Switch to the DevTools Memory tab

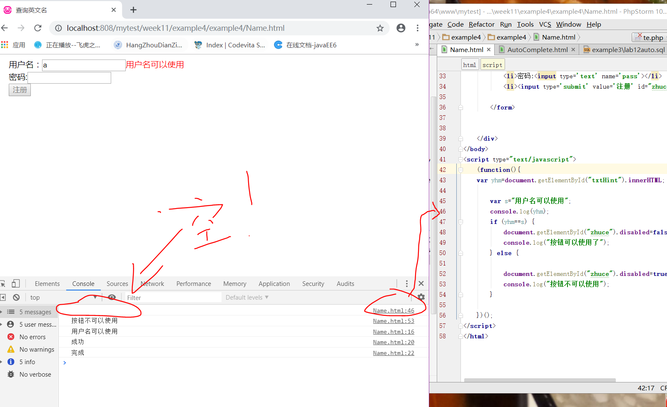pos(235,284)
